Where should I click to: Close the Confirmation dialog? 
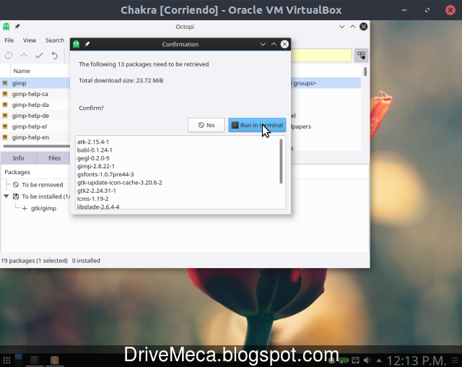(284, 44)
